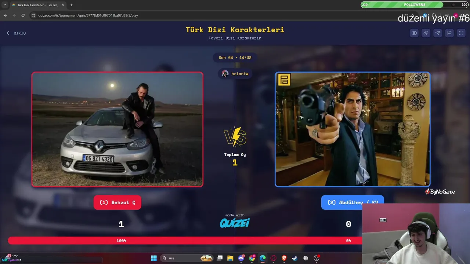Viewport: 470px width, 264px height.
Task: Open the Türk Dizi Karakterleri browser tab
Action: click(x=37, y=5)
